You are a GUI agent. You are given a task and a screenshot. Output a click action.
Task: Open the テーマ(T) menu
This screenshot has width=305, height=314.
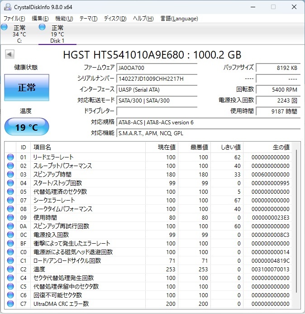[x=89, y=19]
